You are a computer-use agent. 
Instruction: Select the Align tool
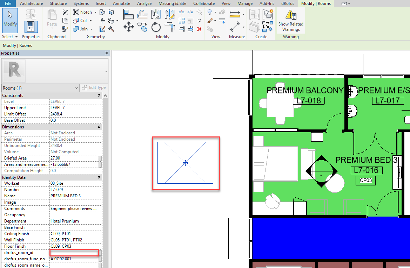click(129, 14)
